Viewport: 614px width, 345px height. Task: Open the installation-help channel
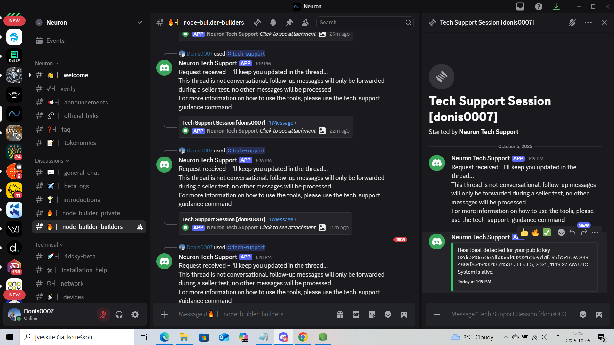(89, 270)
